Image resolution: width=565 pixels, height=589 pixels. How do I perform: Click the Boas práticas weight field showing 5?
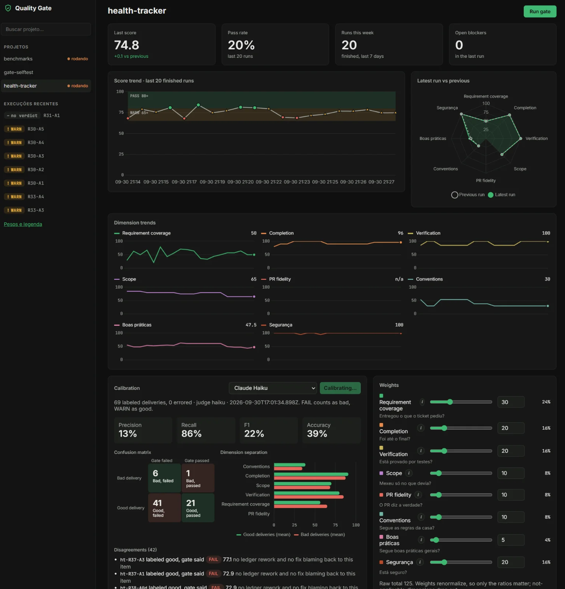(511, 540)
